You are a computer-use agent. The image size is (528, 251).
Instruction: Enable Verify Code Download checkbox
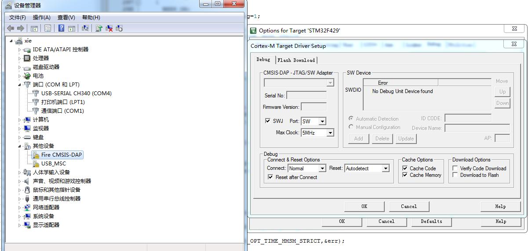(455, 169)
